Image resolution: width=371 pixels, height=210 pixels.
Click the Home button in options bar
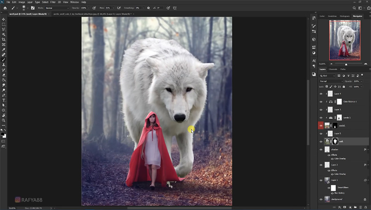pos(5,8)
